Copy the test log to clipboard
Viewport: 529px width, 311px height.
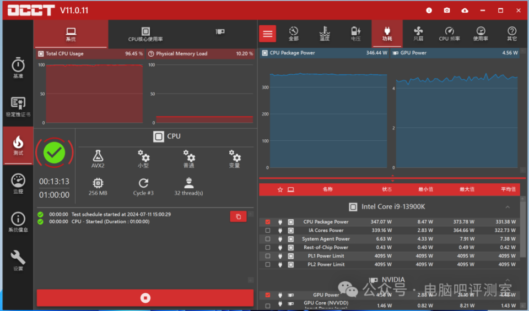click(238, 217)
